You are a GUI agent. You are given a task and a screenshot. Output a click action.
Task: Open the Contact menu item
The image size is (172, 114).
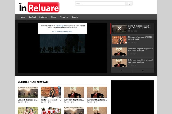32,17
